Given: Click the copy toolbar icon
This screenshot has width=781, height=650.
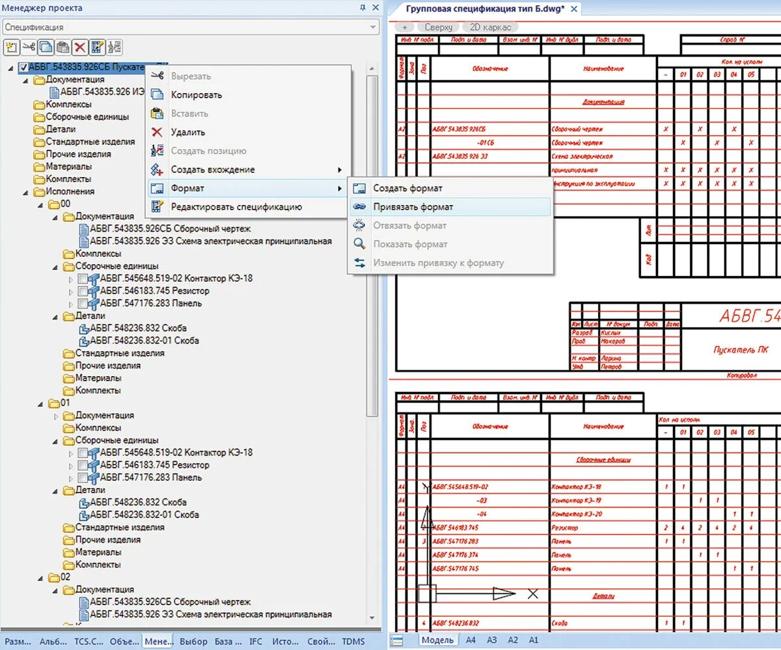Looking at the screenshot, I should point(46,47).
